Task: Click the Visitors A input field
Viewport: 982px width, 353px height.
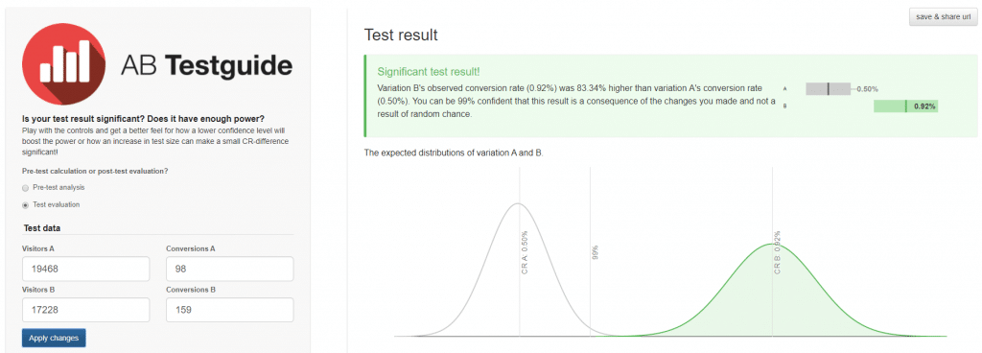Action: 85,270
